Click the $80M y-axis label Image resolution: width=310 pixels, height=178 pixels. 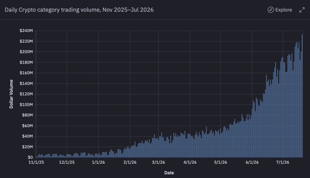(x=27, y=115)
